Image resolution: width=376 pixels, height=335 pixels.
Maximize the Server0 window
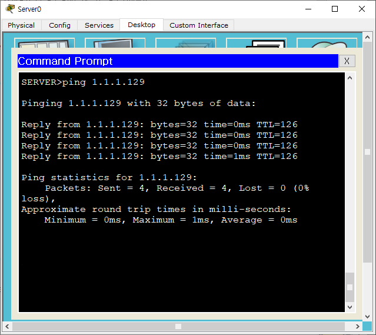pyautogui.click(x=335, y=9)
